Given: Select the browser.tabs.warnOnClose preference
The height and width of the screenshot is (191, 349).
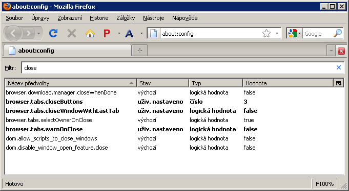Looking at the screenshot, I should [44, 129].
